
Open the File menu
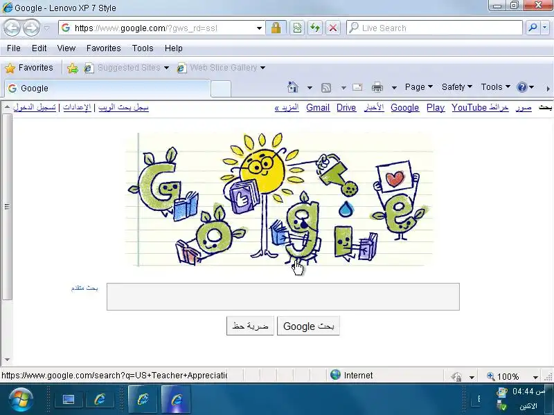tap(14, 48)
